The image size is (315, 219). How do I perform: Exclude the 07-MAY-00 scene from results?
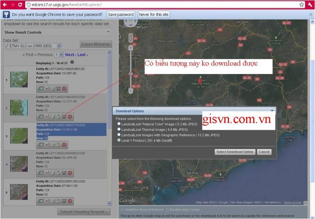(x=70, y=201)
